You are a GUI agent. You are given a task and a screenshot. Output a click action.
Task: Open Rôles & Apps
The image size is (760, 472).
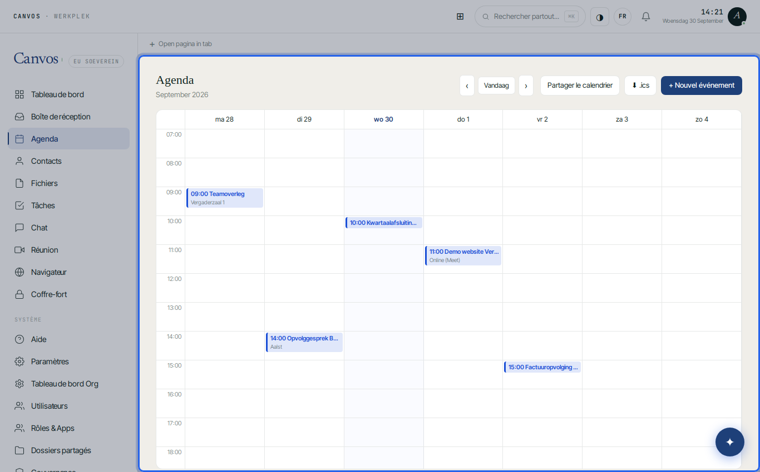[x=68, y=428]
